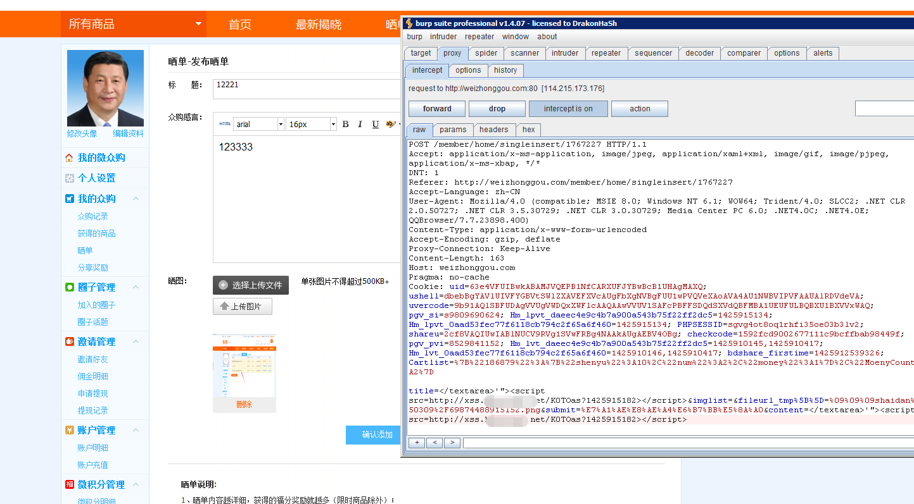The height and width of the screenshot is (504, 914).
Task: Apply bold formatting in the editor
Action: (346, 124)
